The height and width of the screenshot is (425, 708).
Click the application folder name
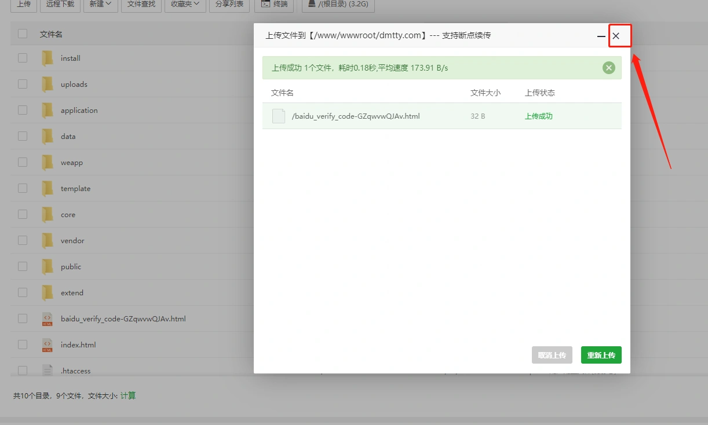79,111
